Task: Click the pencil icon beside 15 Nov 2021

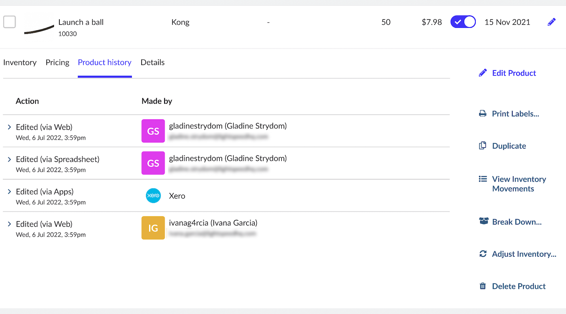Action: point(551,22)
